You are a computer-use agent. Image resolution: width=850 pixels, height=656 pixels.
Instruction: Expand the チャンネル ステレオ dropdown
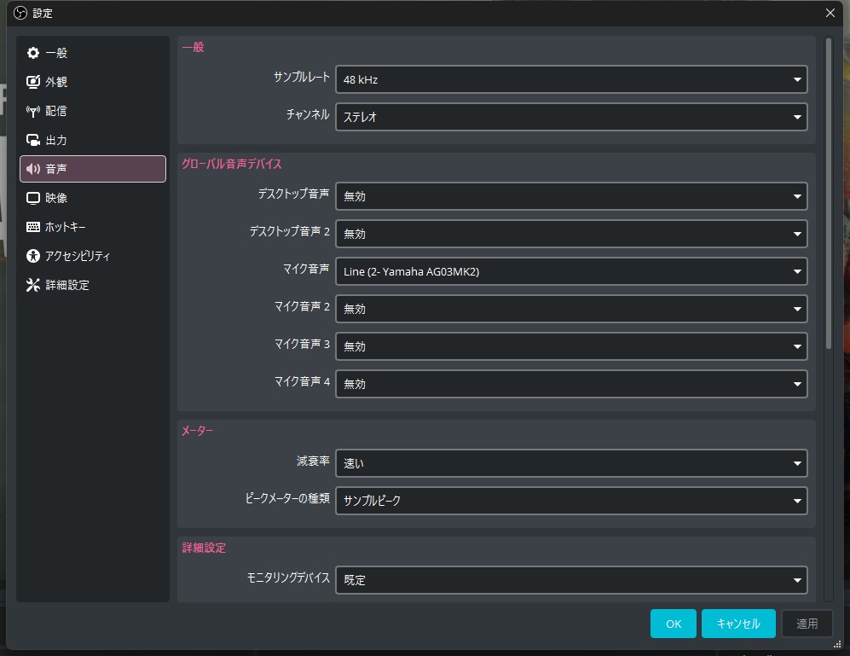pyautogui.click(x=570, y=117)
